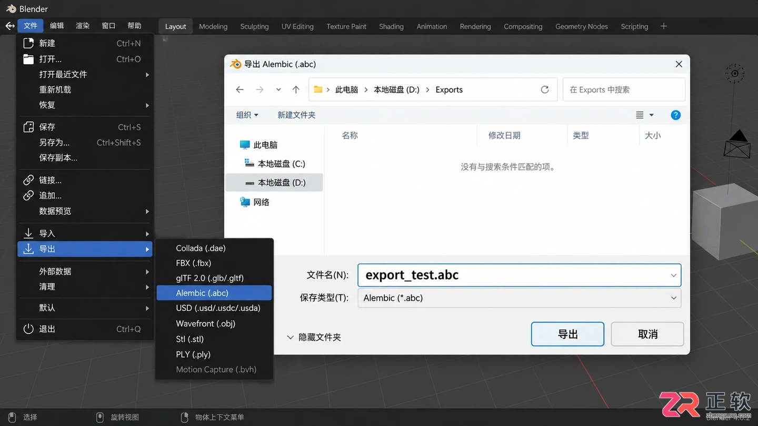
Task: Click the folder icon in the address bar
Action: pyautogui.click(x=318, y=89)
